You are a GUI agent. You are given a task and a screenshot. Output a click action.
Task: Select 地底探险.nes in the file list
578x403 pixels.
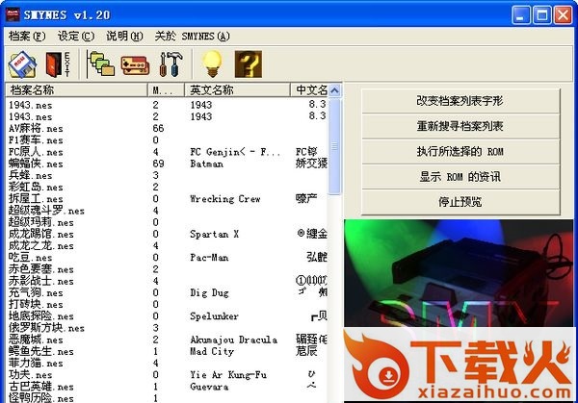(x=40, y=316)
